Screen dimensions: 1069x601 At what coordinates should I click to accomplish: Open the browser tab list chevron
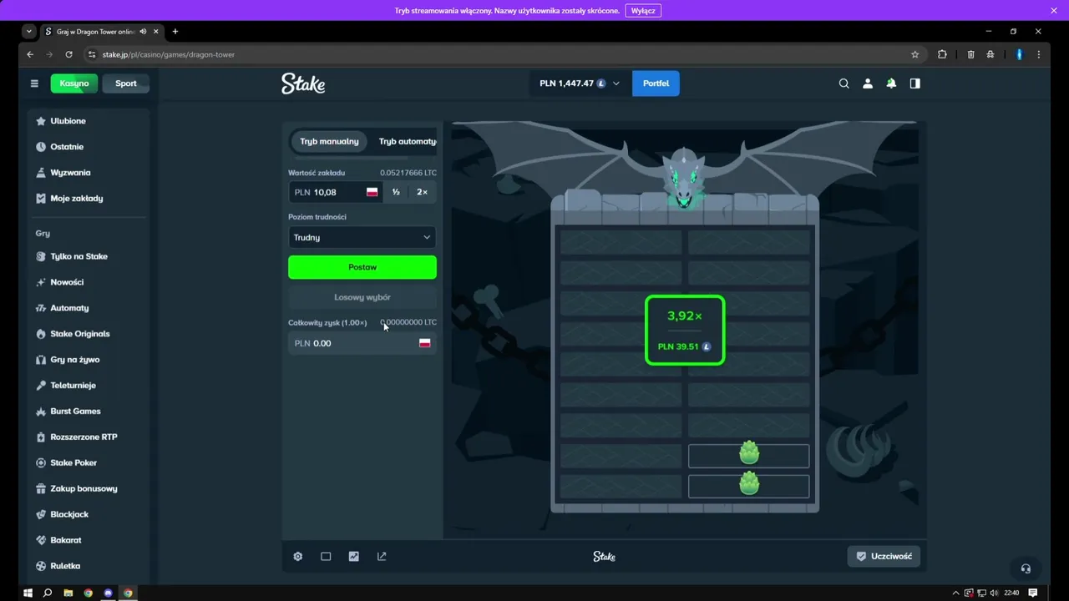29,32
